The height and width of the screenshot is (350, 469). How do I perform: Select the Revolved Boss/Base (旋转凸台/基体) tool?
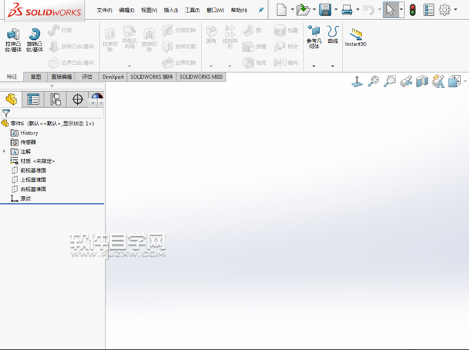click(x=34, y=40)
